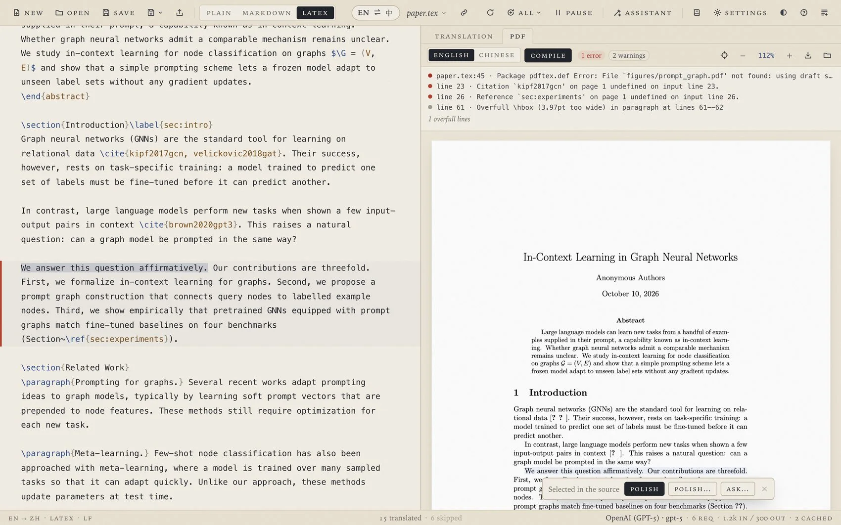The height and width of the screenshot is (525, 841).
Task: Open a file with the OPEN button
Action: (72, 13)
